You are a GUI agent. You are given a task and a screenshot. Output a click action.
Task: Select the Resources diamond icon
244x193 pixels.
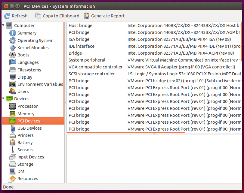[x=13, y=179]
